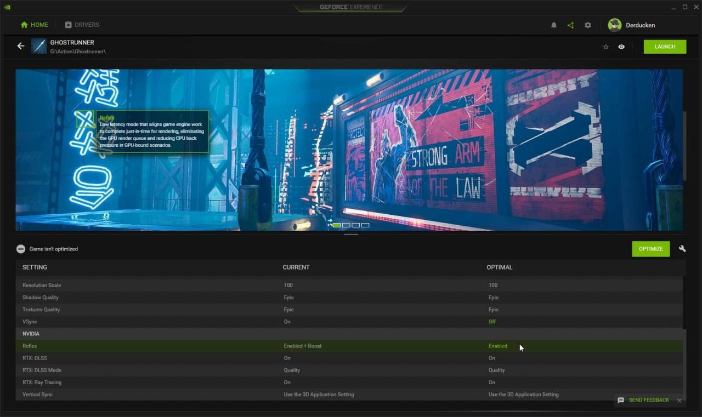Click the Ghostrunner game thumbnail
This screenshot has width=702, height=417.
[39, 46]
